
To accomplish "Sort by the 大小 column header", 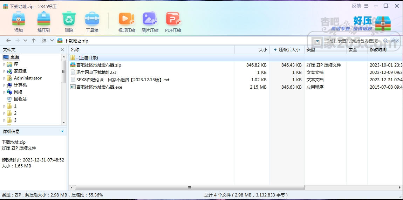I will (x=263, y=50).
